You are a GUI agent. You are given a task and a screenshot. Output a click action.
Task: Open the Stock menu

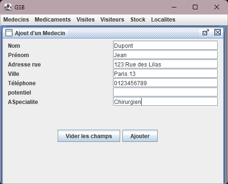(x=138, y=20)
